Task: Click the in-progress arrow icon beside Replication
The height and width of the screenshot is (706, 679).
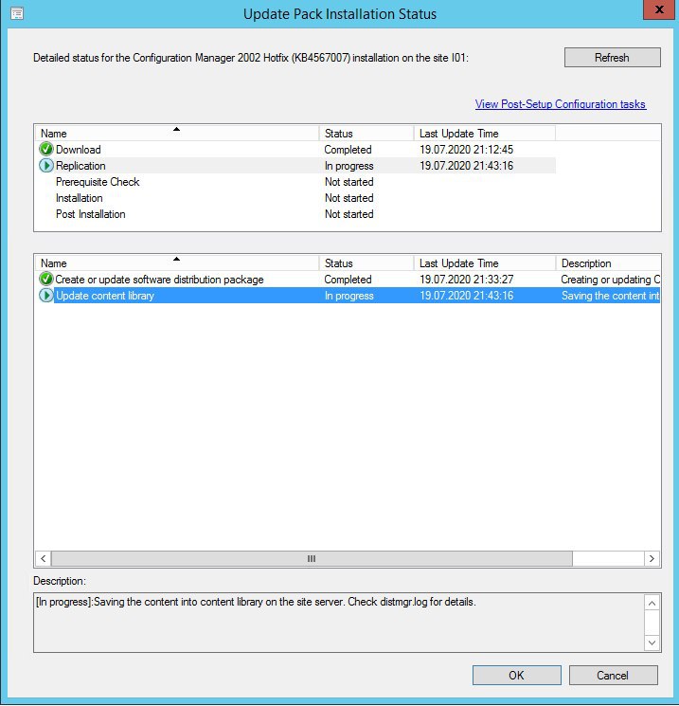Action: pyautogui.click(x=45, y=165)
